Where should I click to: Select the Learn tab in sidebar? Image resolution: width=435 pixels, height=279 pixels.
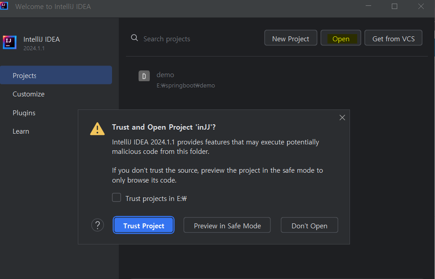click(21, 131)
